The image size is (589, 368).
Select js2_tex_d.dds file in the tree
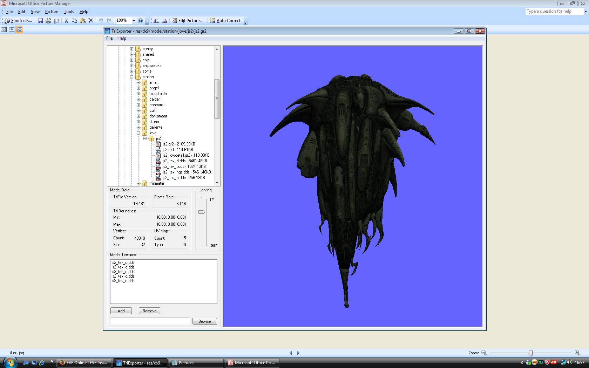coord(174,161)
